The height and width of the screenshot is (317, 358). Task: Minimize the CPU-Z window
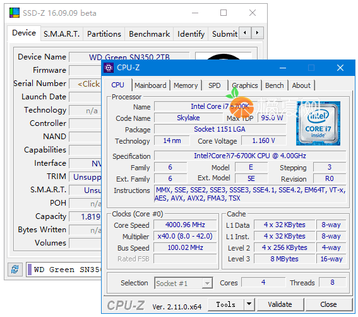coord(283,68)
